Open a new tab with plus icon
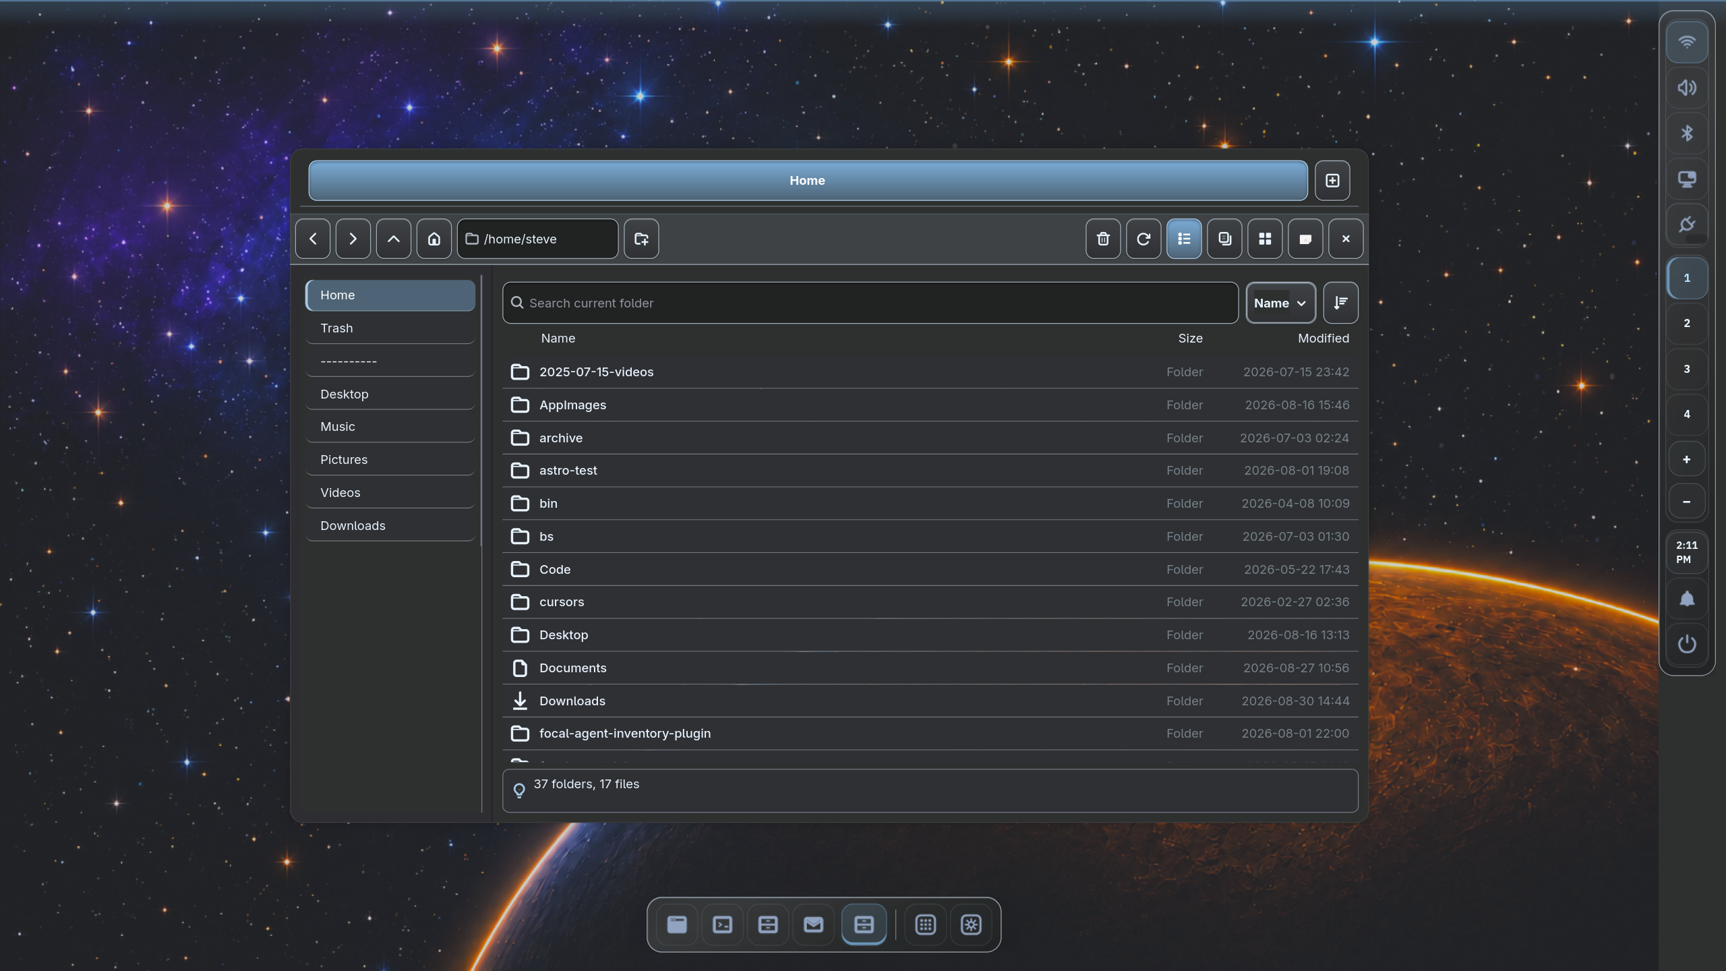The image size is (1726, 971). (x=1332, y=181)
